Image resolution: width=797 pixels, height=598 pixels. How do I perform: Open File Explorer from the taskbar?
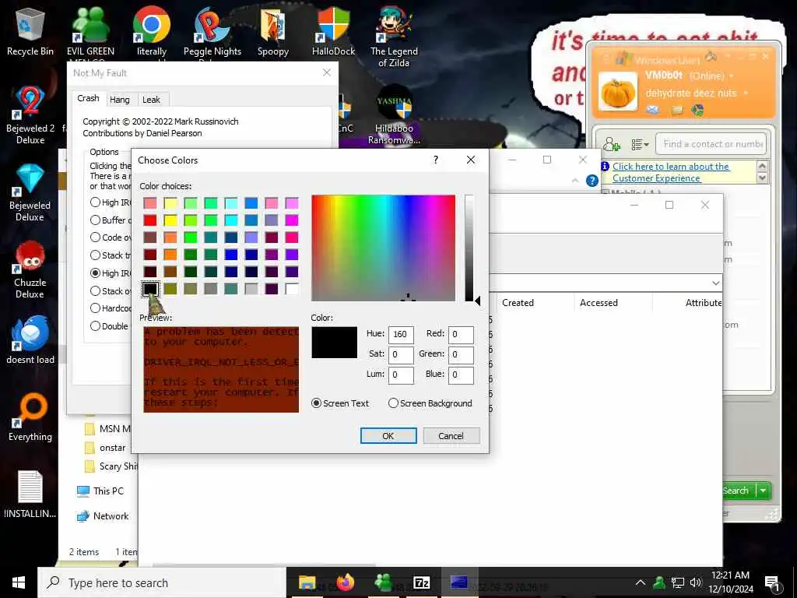tap(307, 582)
